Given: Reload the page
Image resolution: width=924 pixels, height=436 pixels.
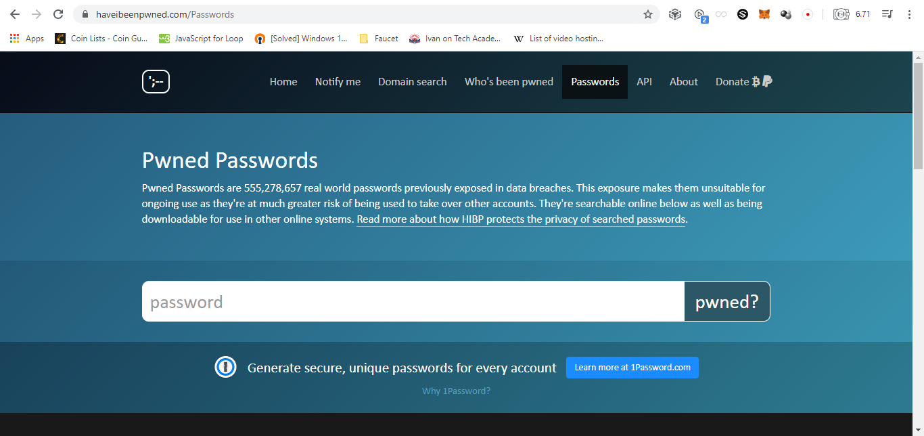Looking at the screenshot, I should (58, 14).
